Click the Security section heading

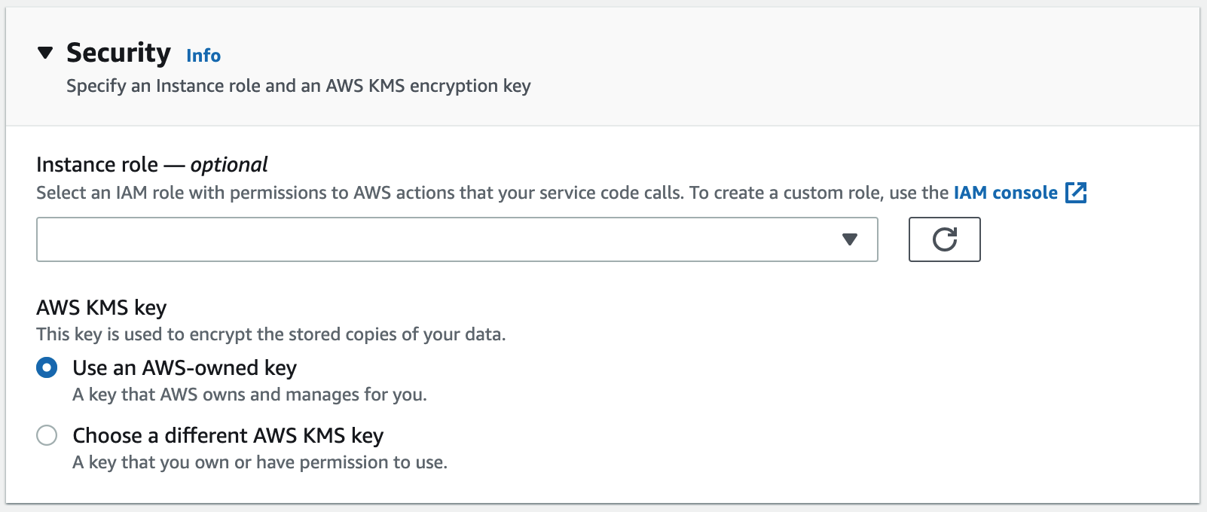[118, 53]
